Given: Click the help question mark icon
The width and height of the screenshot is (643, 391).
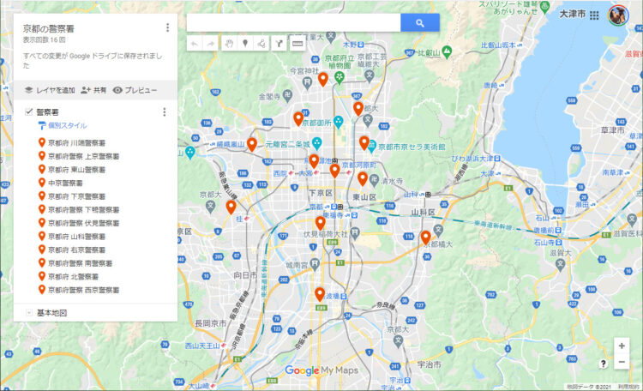Looking at the screenshot, I should pyautogui.click(x=604, y=364).
